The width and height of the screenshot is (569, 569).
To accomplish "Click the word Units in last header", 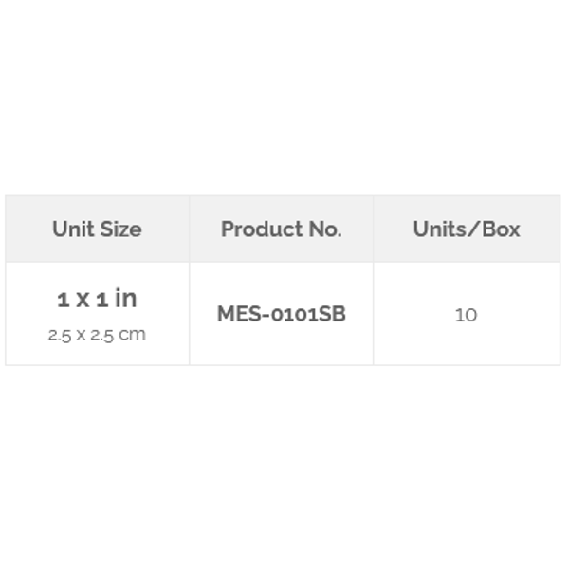I will pos(436,229).
